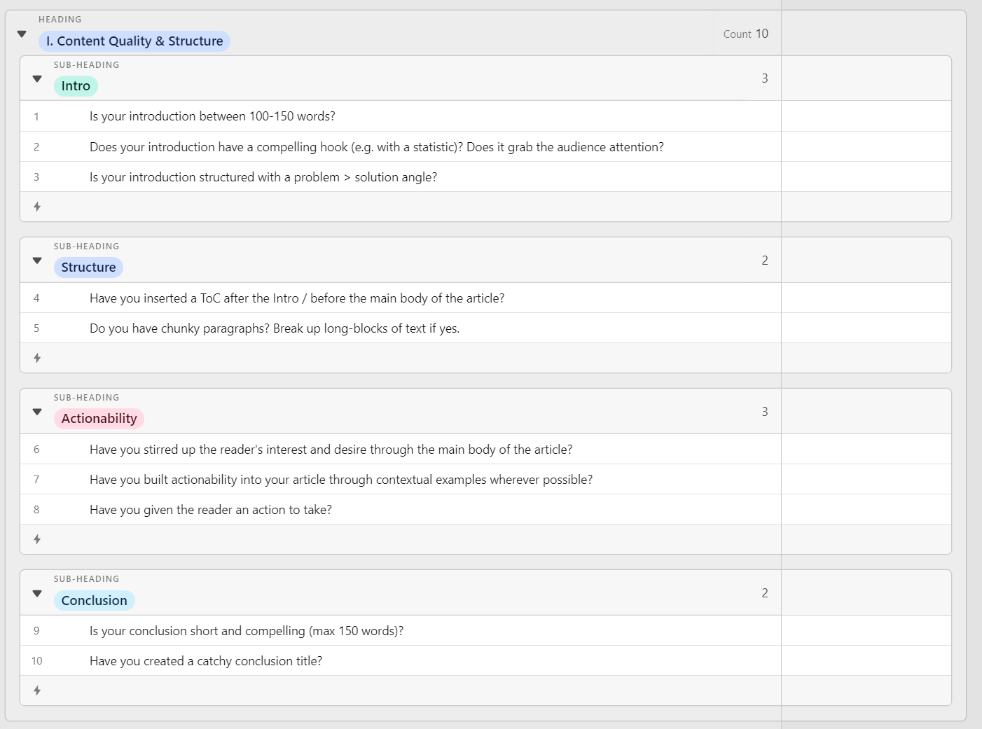This screenshot has width=982, height=729.
Task: Select the chunky paragraphs question row
Action: pyautogui.click(x=275, y=328)
